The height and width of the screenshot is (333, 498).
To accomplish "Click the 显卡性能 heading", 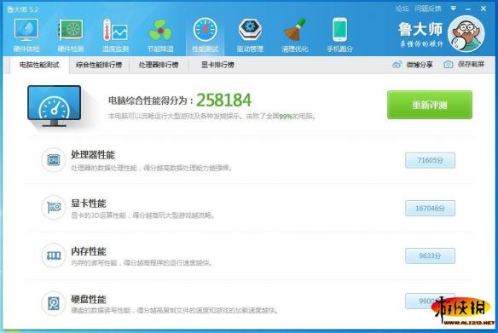I will 89,204.
